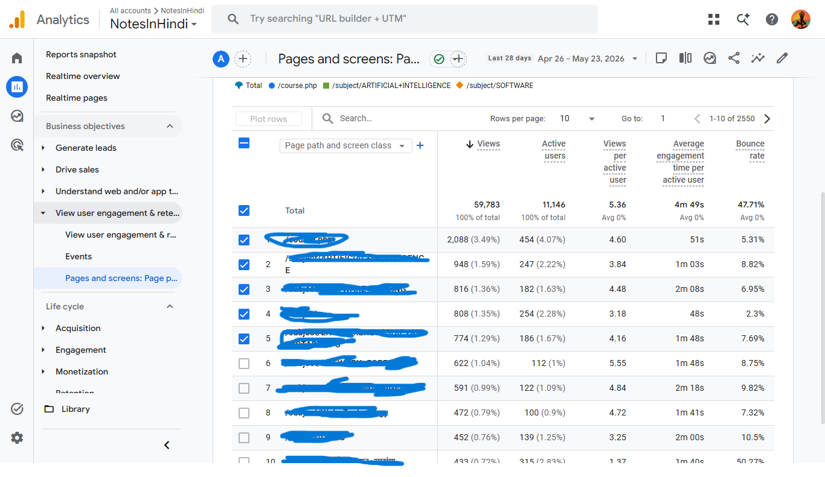This screenshot has height=477, width=825.
Task: Open the Events report
Action: 79,256
